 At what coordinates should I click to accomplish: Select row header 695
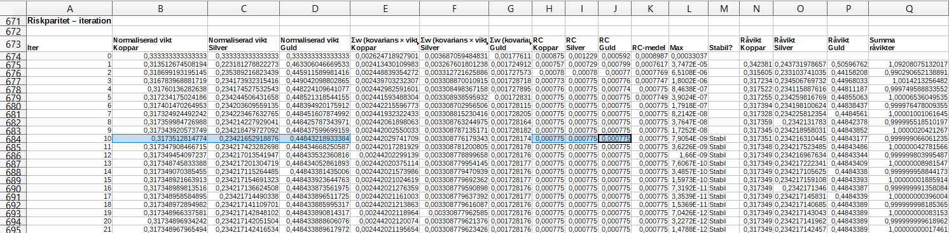click(x=13, y=229)
